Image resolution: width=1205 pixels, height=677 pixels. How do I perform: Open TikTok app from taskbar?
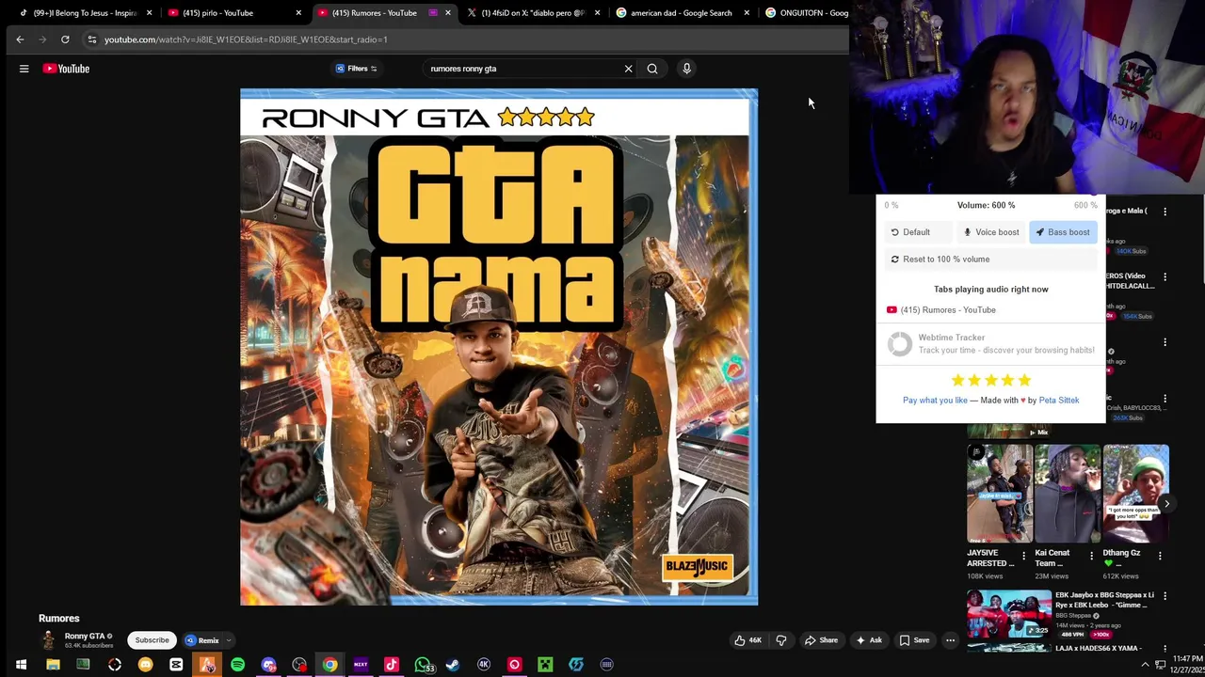point(392,665)
